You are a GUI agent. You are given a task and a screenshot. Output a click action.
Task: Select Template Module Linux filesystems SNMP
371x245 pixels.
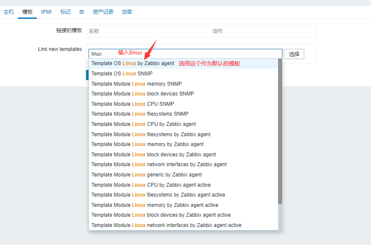point(184,114)
